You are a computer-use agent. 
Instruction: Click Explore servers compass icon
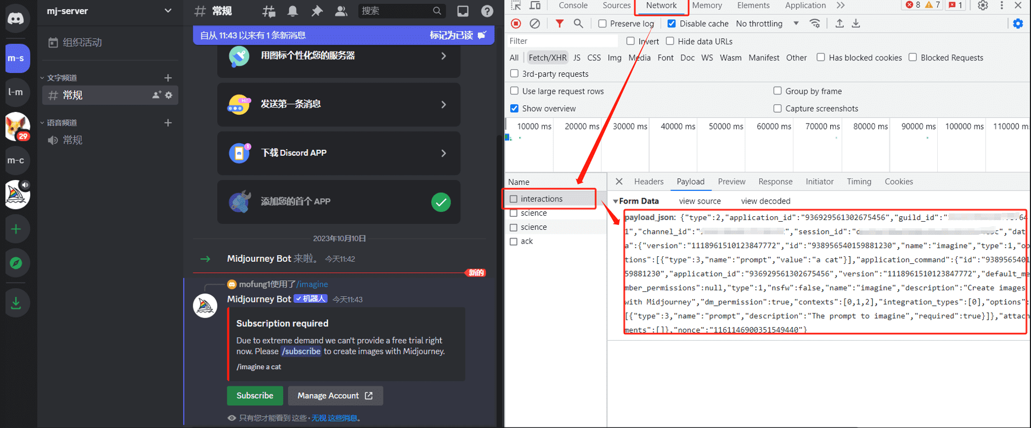point(16,263)
